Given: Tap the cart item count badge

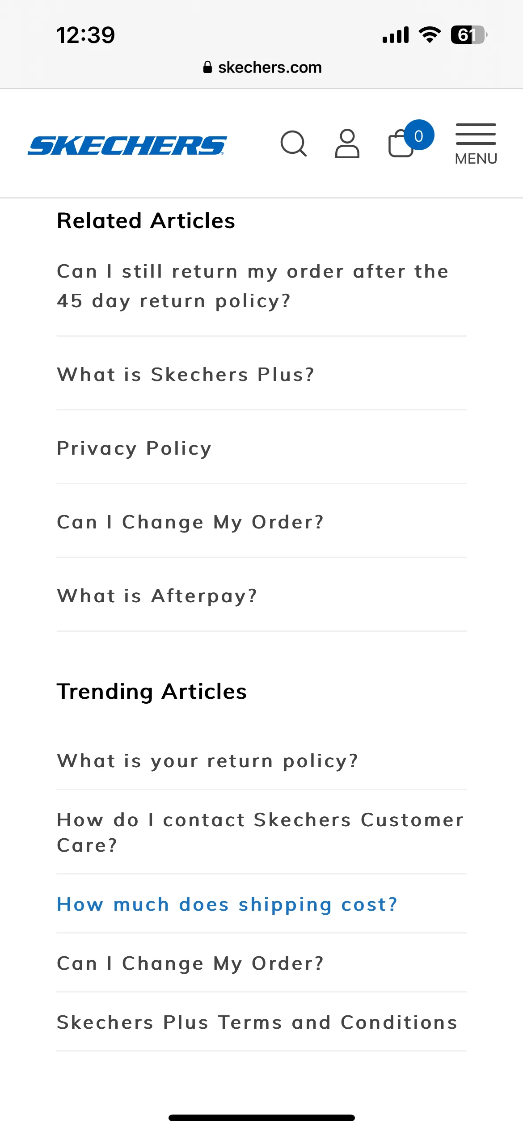Looking at the screenshot, I should click(419, 135).
